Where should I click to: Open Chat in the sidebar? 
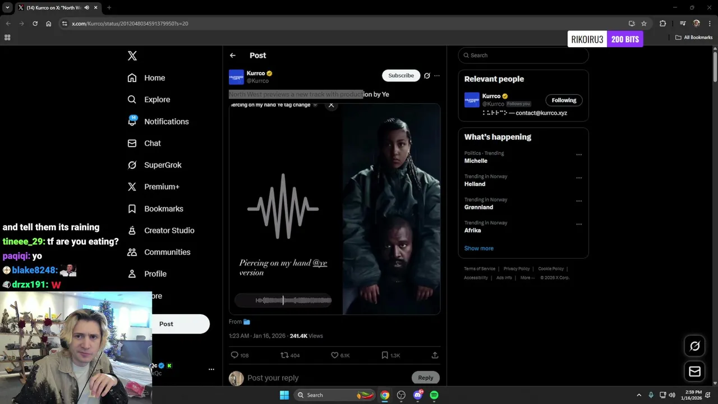point(144,143)
